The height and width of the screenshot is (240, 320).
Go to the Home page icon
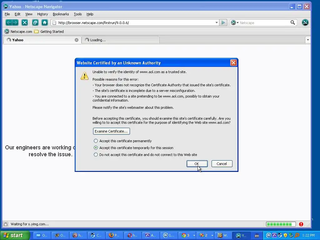point(44,22)
